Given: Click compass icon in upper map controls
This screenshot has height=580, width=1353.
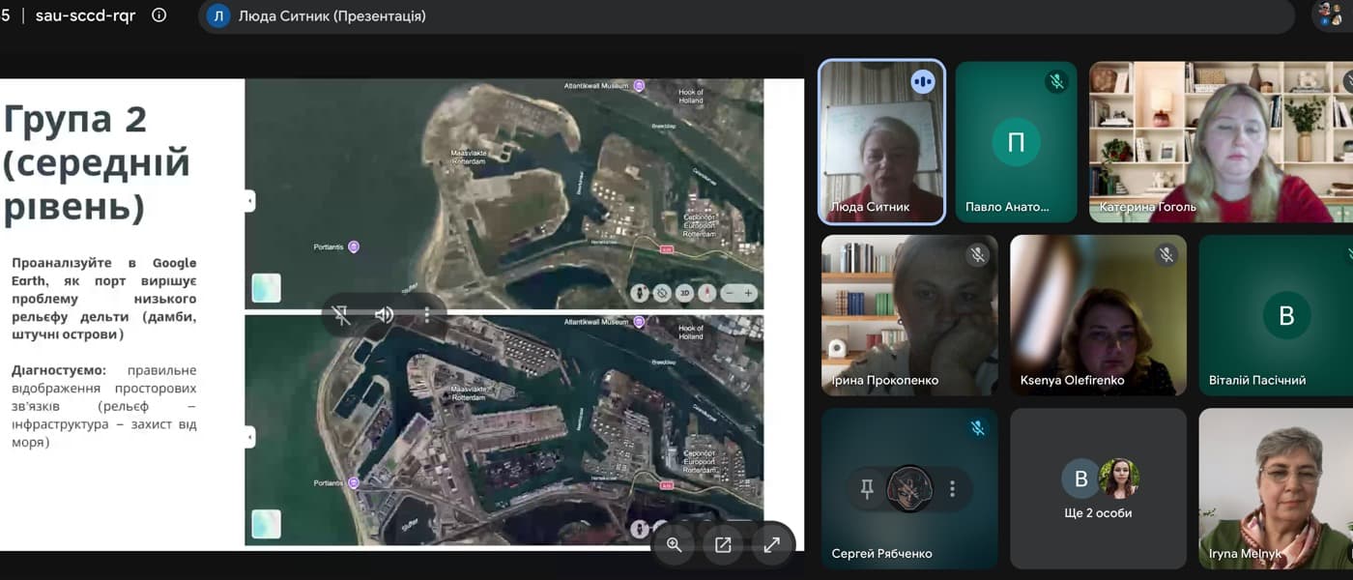Looking at the screenshot, I should (705, 292).
